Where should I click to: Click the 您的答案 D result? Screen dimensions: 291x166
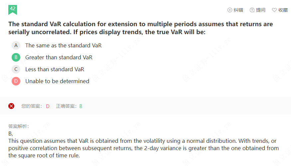point(48,106)
